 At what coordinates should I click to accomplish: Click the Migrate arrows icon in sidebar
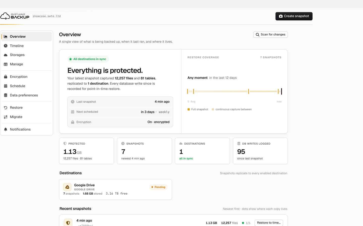tap(6, 117)
